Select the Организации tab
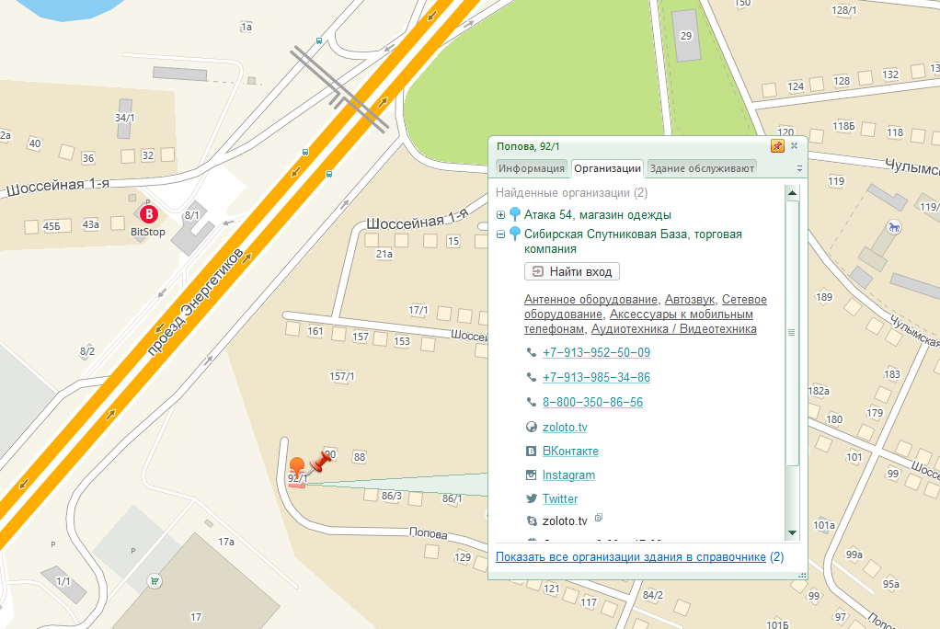The width and height of the screenshot is (940, 629). pos(607,168)
